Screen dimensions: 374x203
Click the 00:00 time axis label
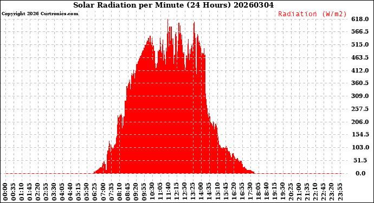[5, 192]
